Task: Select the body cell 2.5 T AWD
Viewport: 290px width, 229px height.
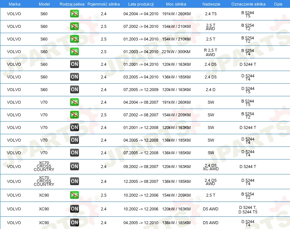Action: click(211, 27)
